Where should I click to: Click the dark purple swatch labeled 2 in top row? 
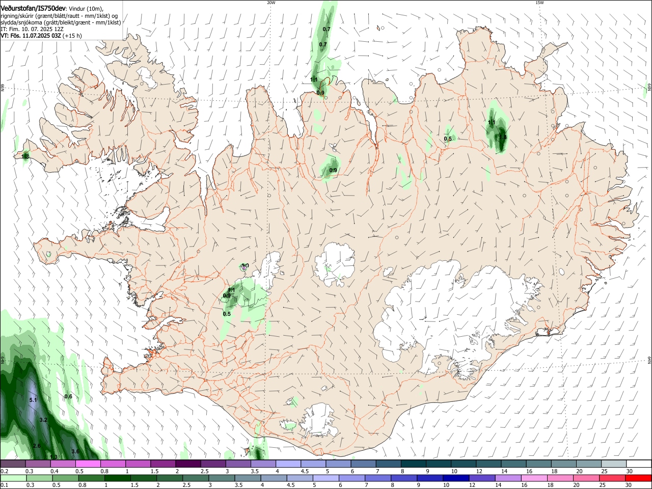(187, 464)
